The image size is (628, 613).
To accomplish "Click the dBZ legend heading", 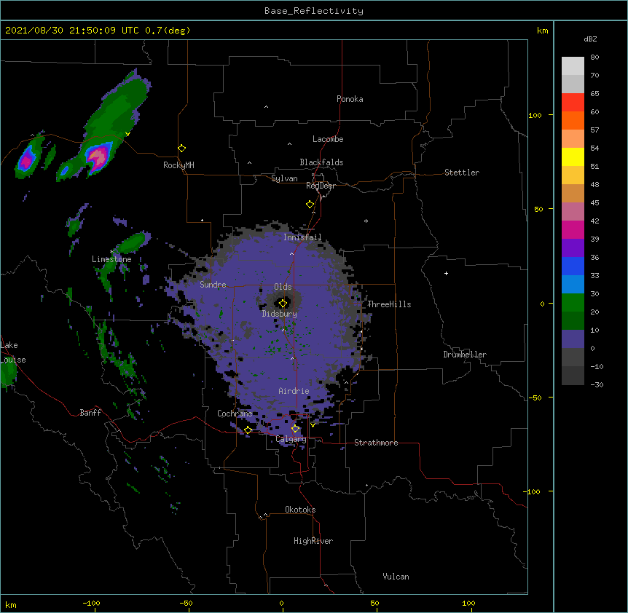I will click(590, 39).
